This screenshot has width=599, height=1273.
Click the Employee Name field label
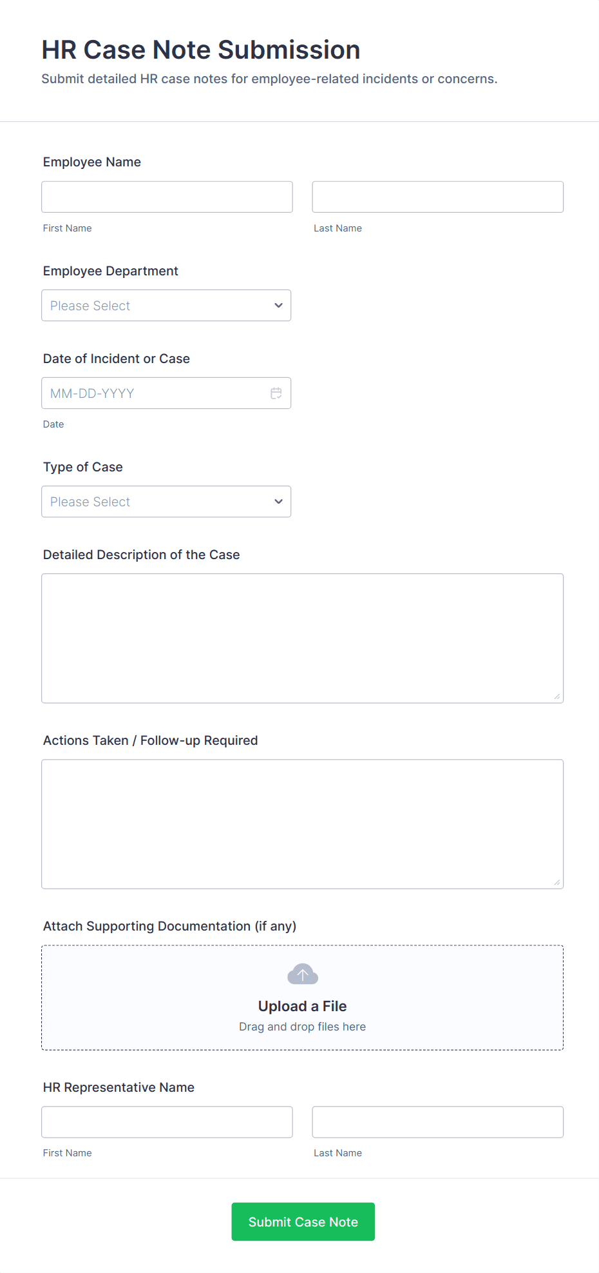point(92,162)
